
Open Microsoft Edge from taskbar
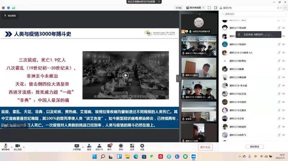(136, 157)
